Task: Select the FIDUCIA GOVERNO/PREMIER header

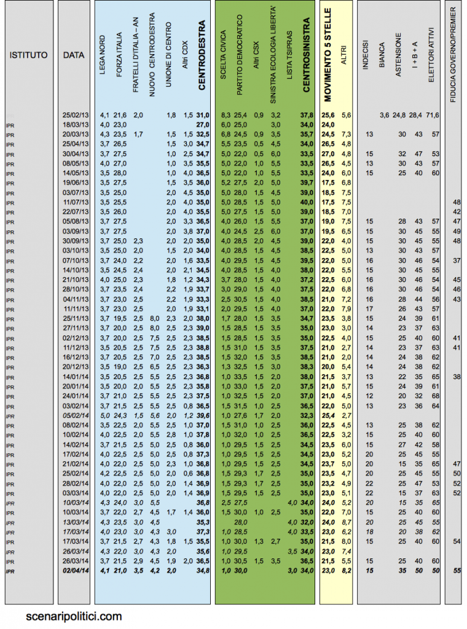Action: point(453,55)
